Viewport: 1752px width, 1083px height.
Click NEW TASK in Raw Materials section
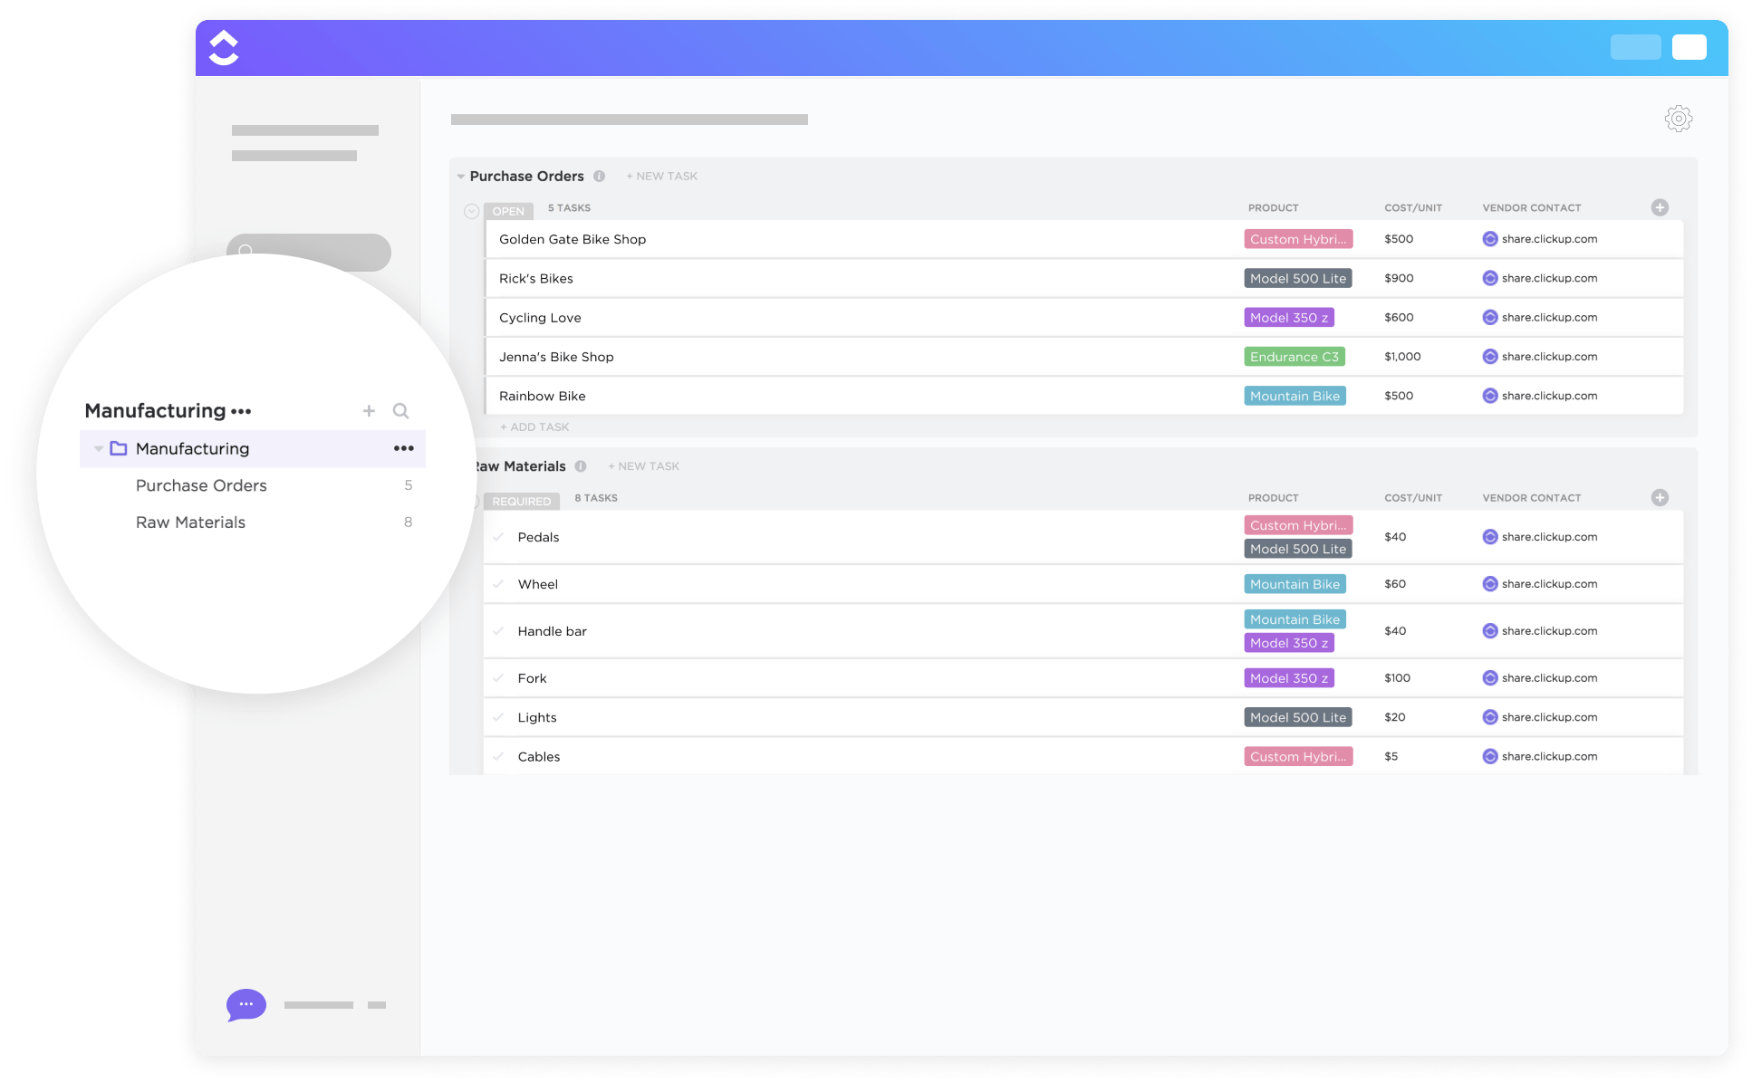[646, 466]
